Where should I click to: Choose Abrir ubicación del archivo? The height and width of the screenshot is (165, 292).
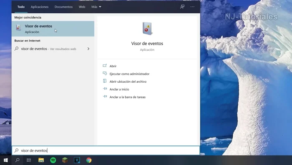tap(128, 81)
